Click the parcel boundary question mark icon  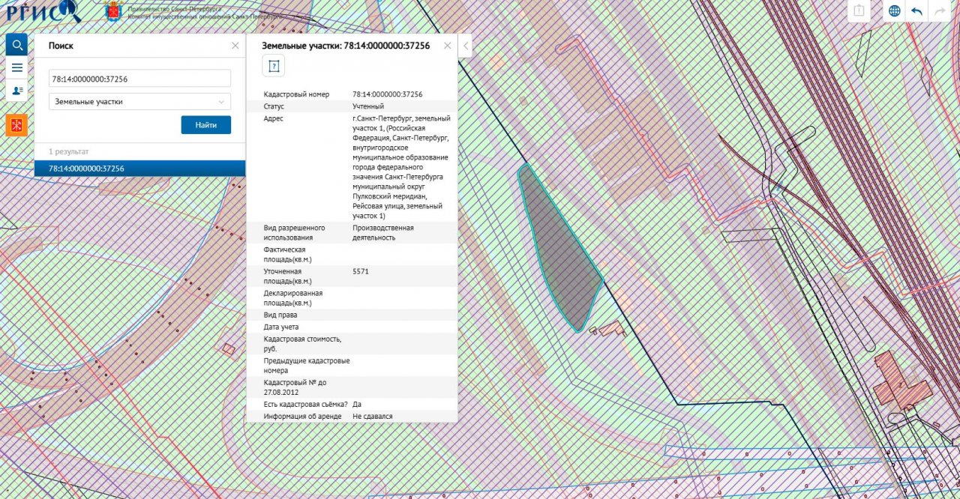274,67
